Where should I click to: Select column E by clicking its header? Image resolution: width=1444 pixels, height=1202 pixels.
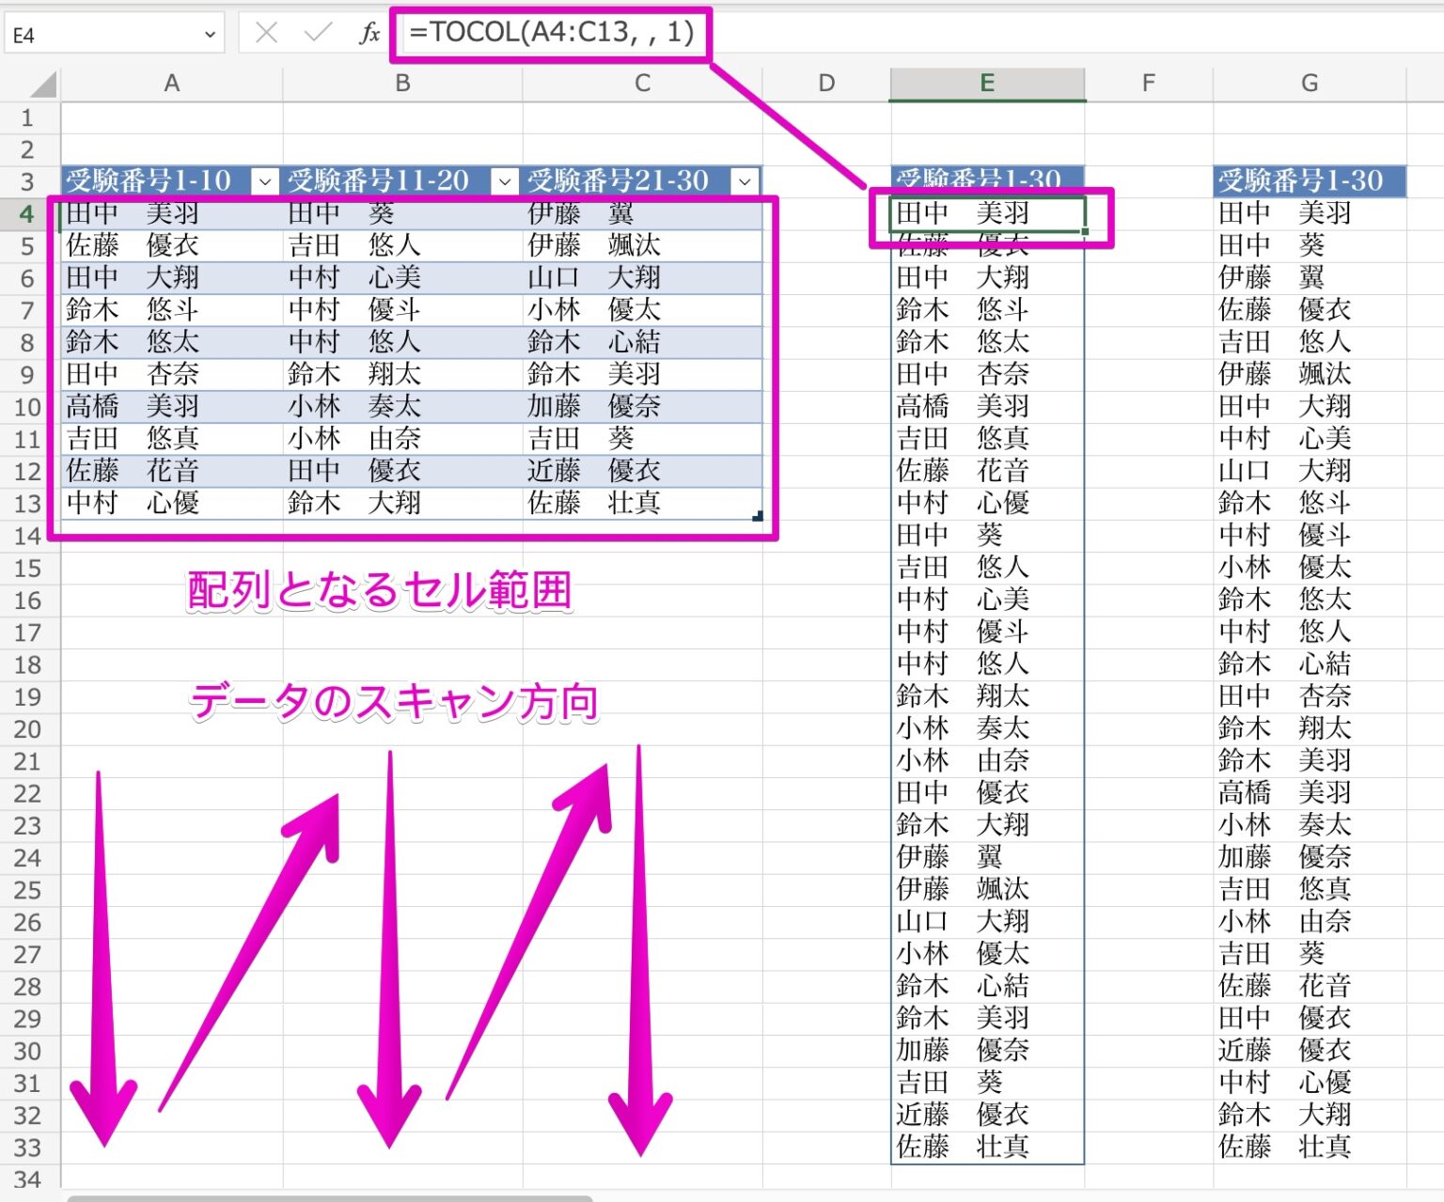(986, 83)
